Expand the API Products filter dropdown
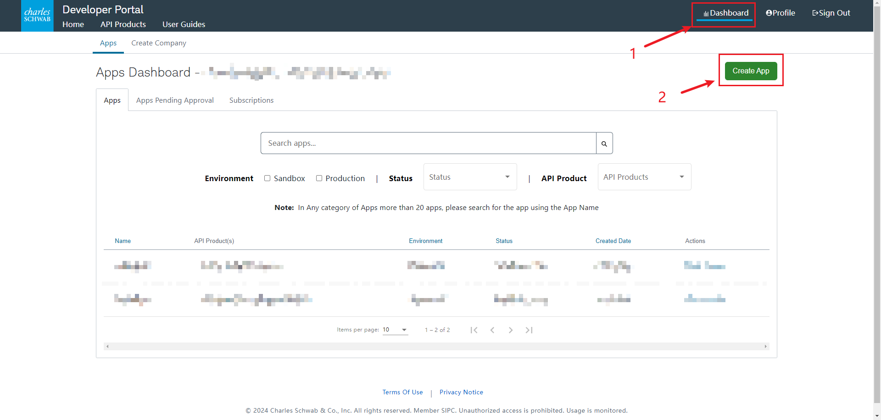The height and width of the screenshot is (420, 881). point(644,177)
